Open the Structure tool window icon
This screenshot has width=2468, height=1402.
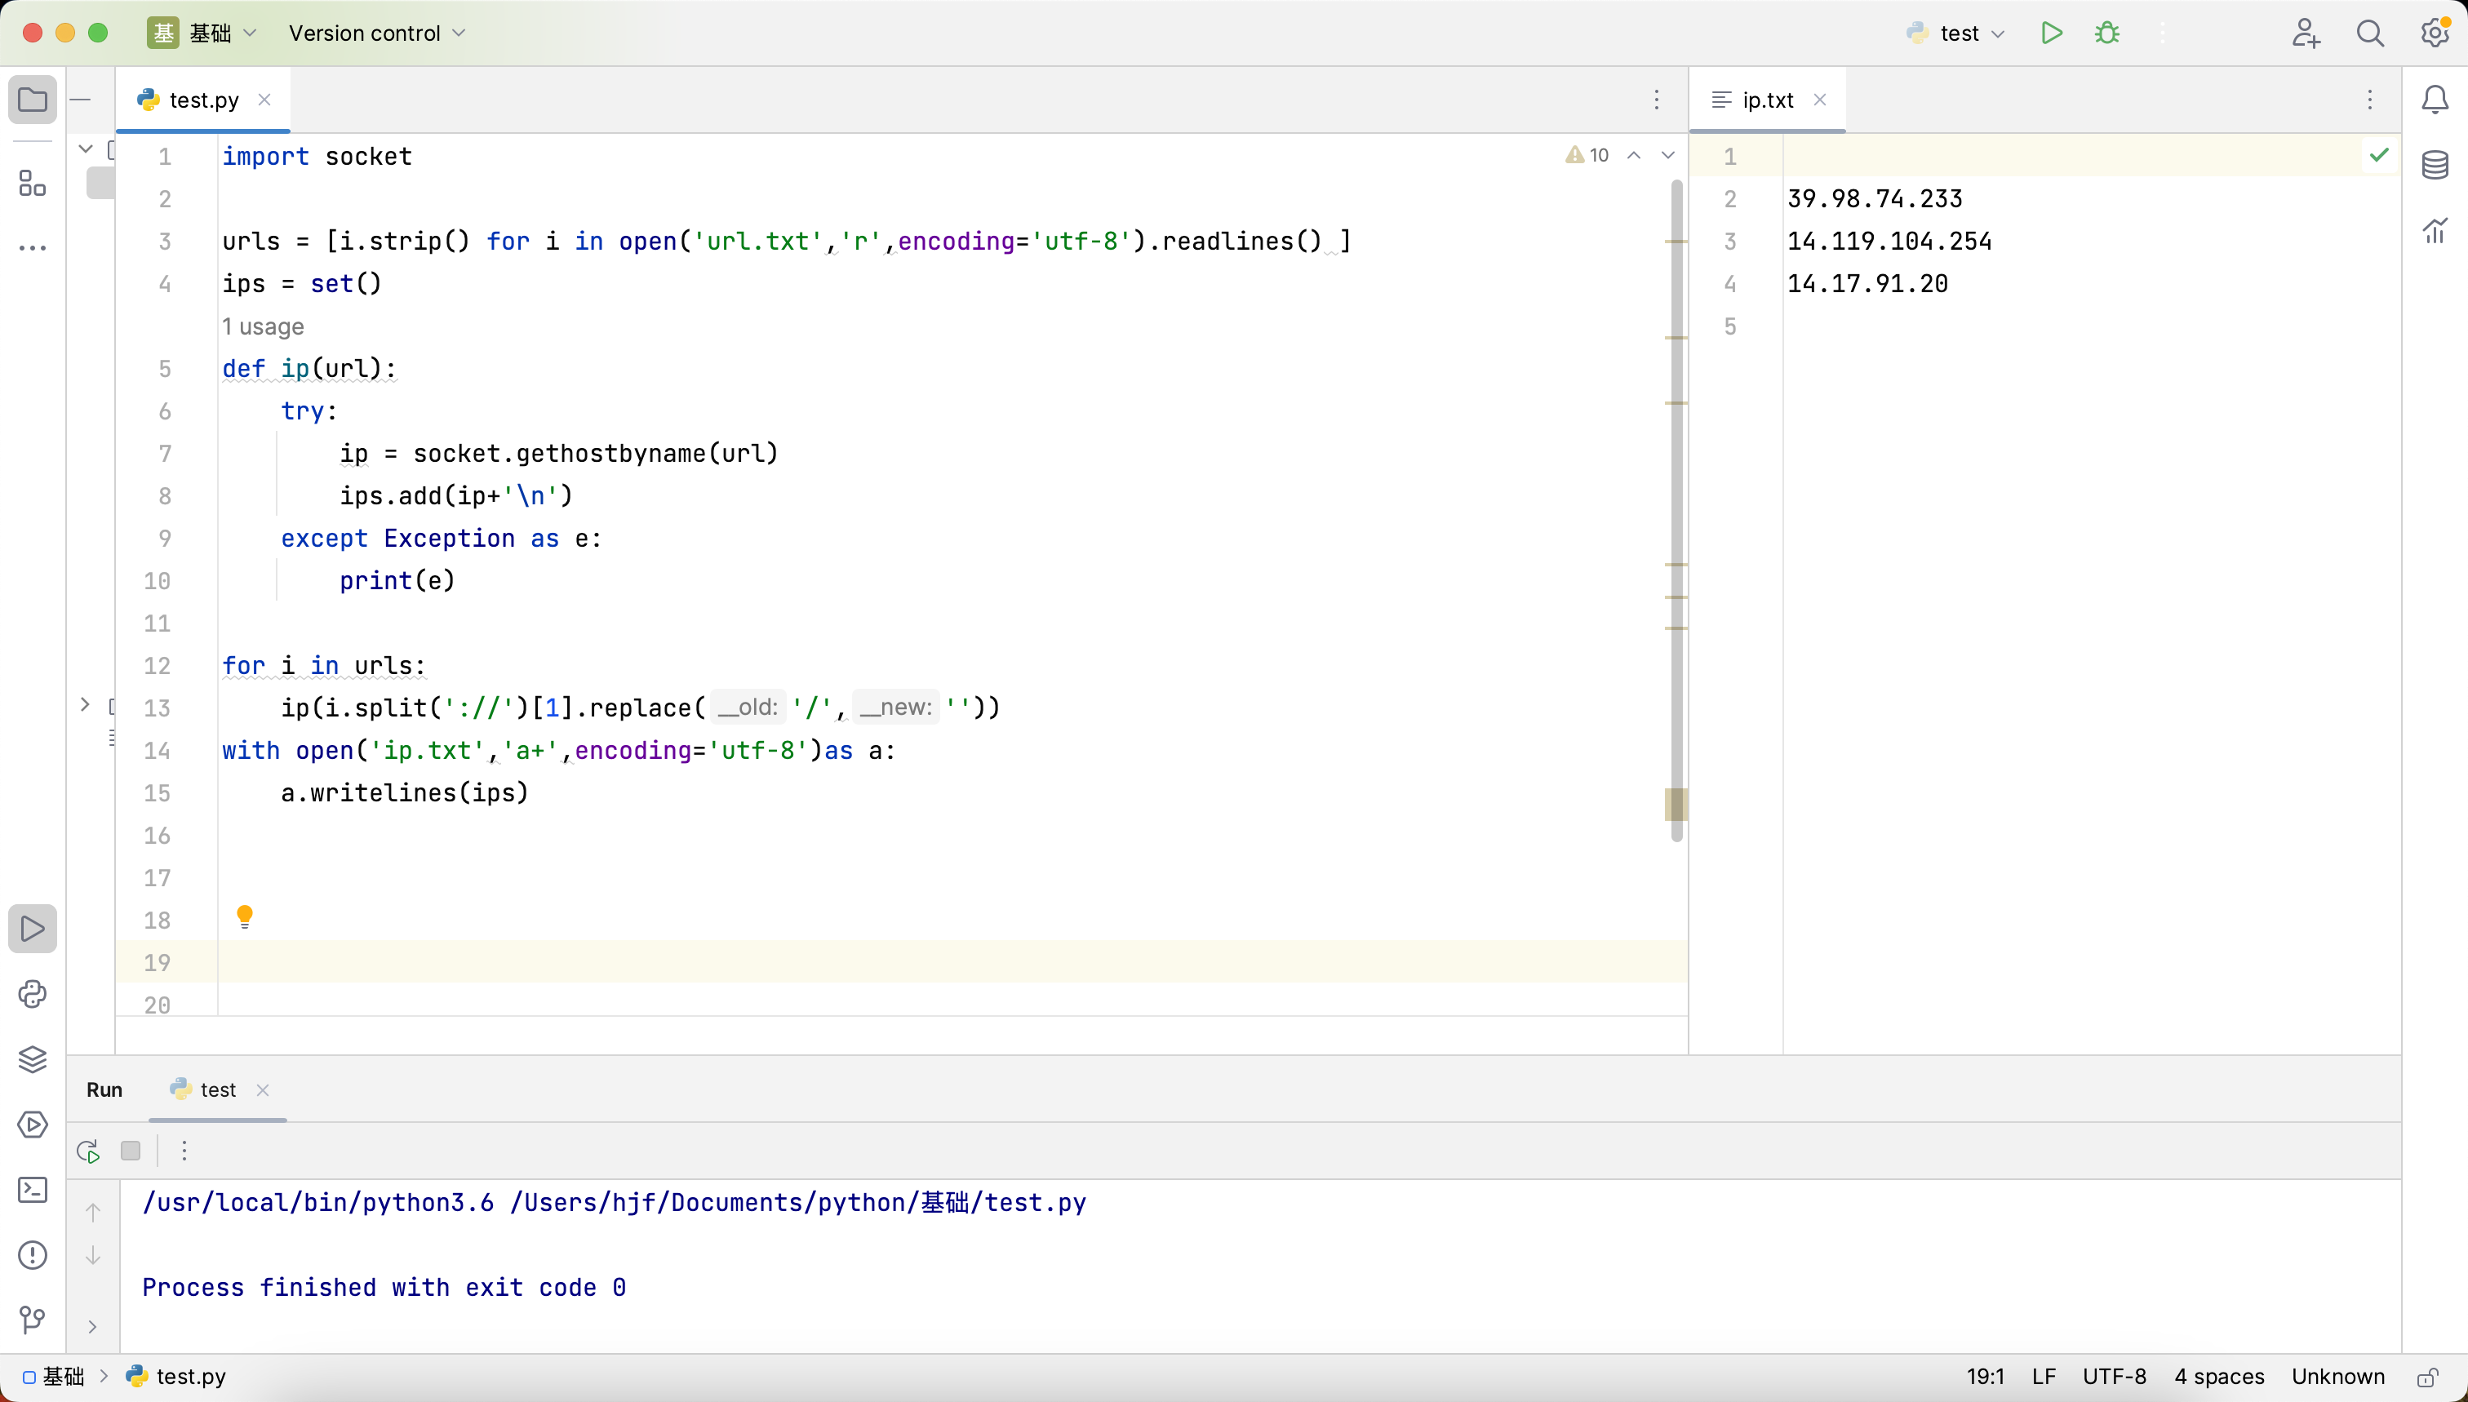point(33,183)
